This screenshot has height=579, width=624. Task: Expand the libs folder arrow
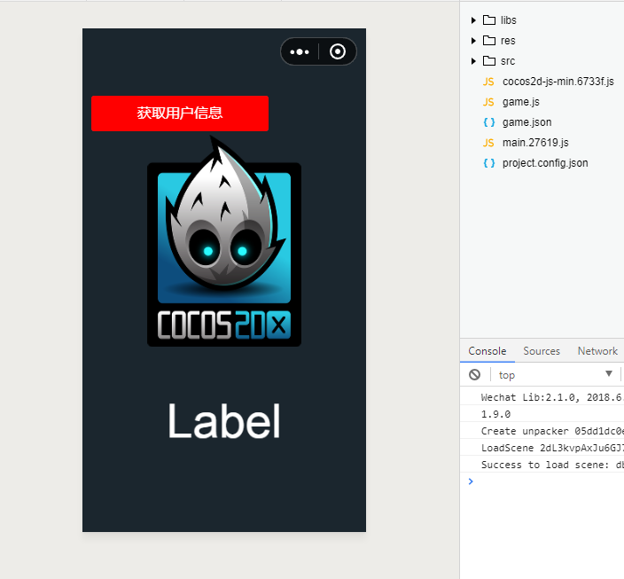point(473,20)
